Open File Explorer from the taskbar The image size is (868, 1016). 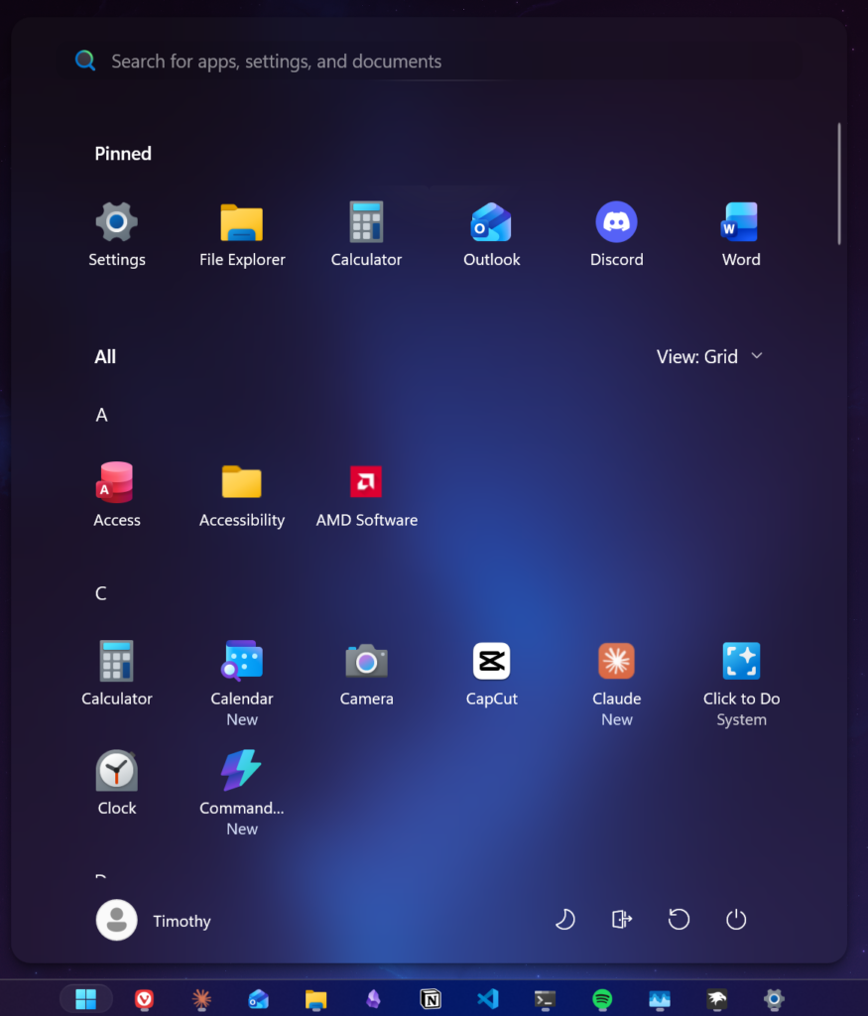(316, 999)
